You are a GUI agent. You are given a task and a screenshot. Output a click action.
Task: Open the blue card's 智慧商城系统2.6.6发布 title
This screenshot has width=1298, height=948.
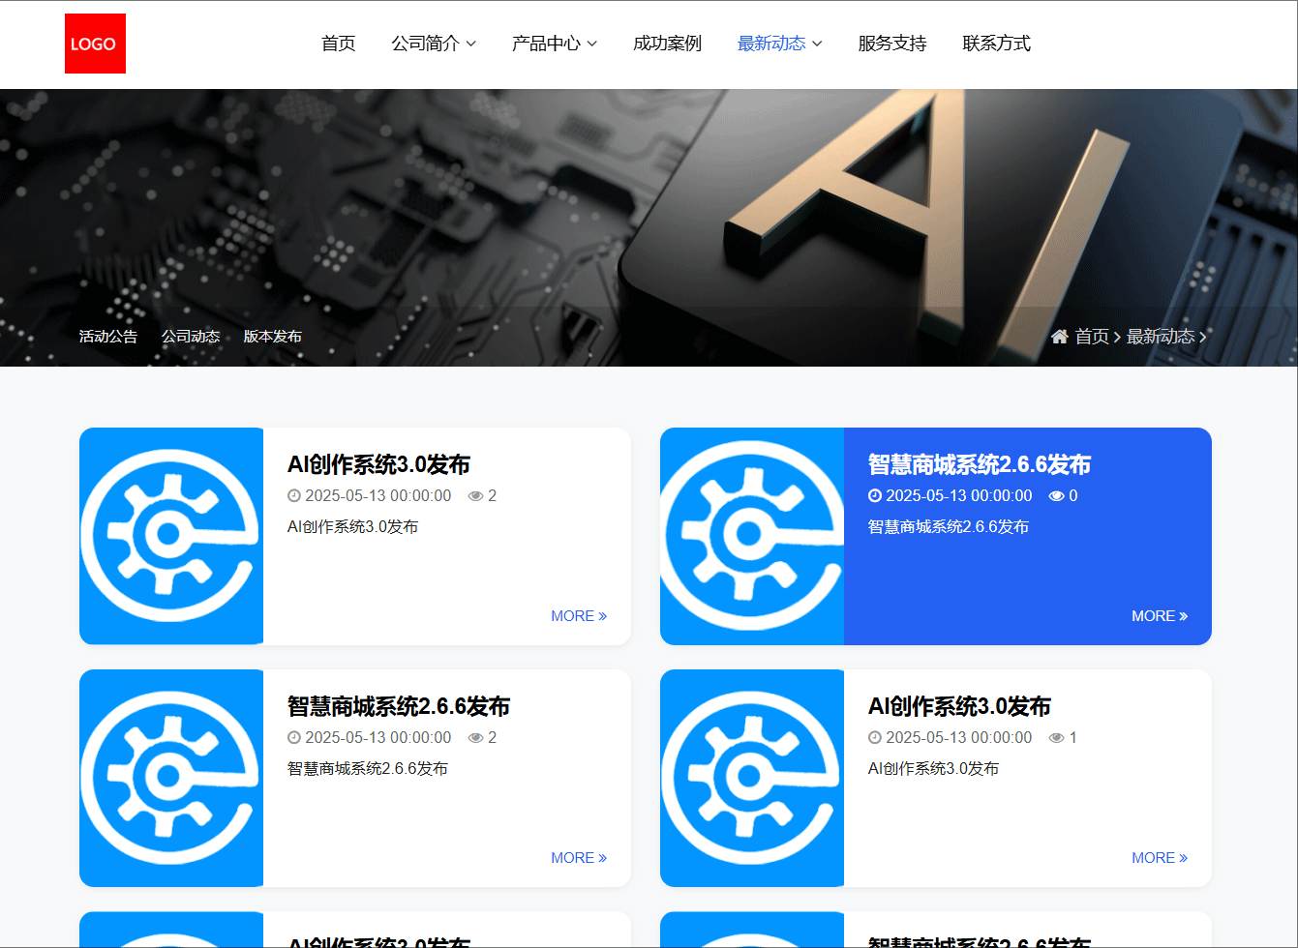980,465
